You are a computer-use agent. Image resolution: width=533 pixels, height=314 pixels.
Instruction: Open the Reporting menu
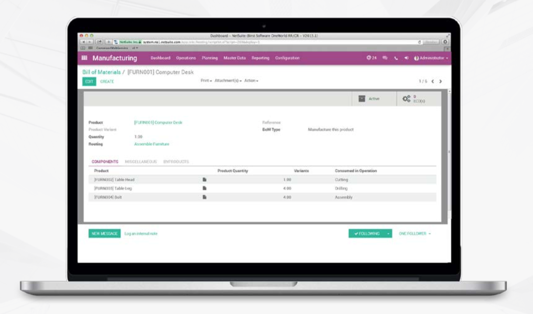pos(260,58)
